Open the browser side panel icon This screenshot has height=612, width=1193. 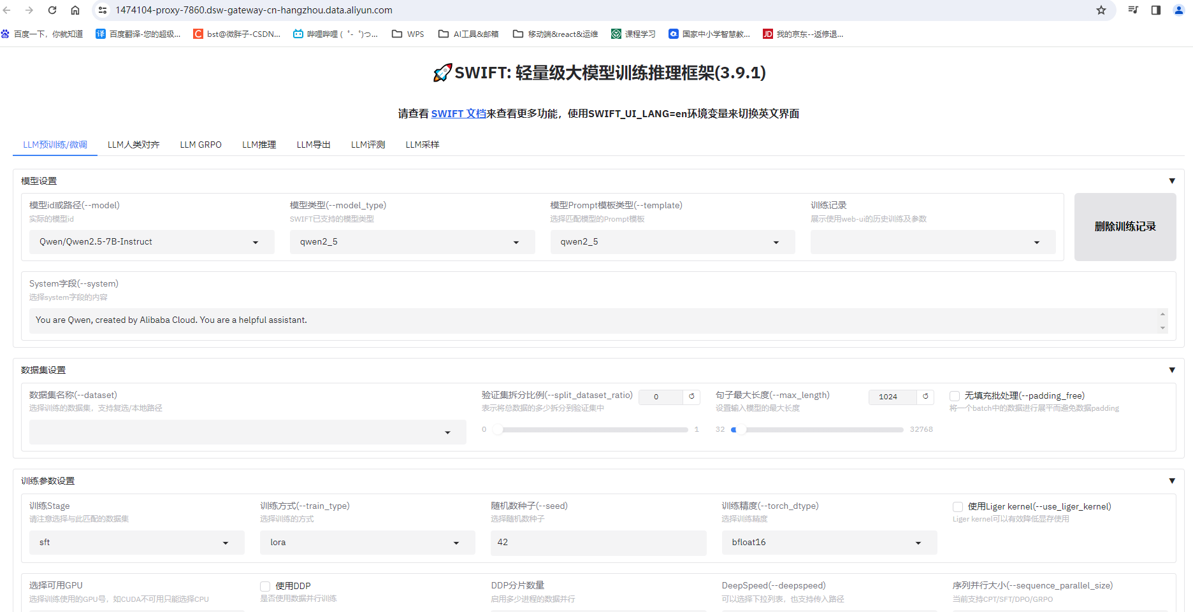tap(1155, 10)
